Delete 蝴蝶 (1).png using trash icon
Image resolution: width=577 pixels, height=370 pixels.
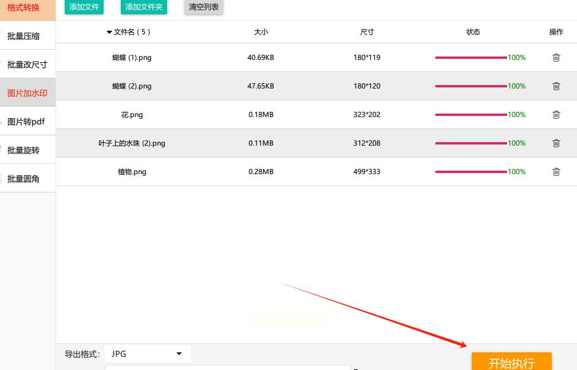556,58
